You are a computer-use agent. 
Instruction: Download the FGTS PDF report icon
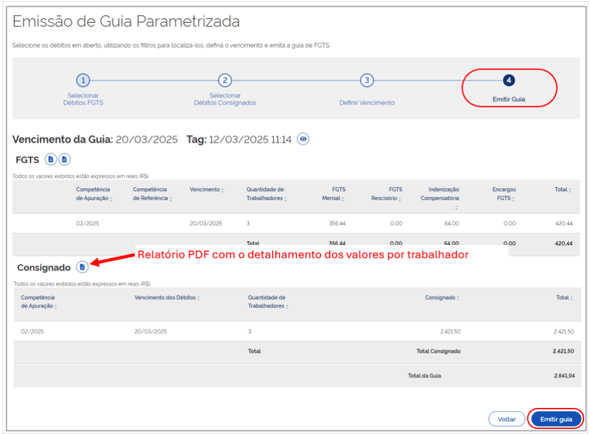pyautogui.click(x=51, y=159)
